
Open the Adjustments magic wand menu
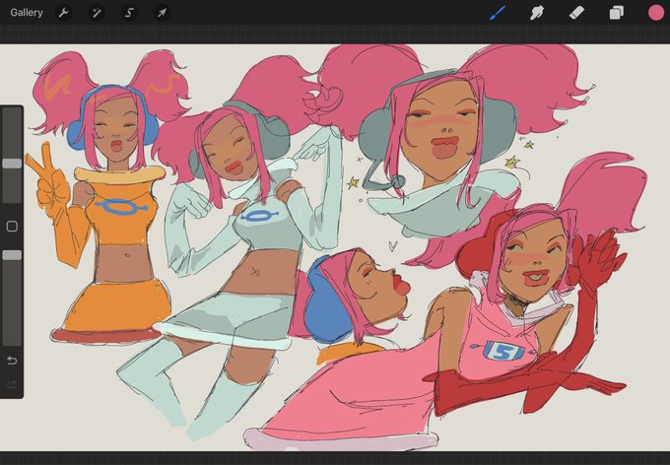click(97, 13)
